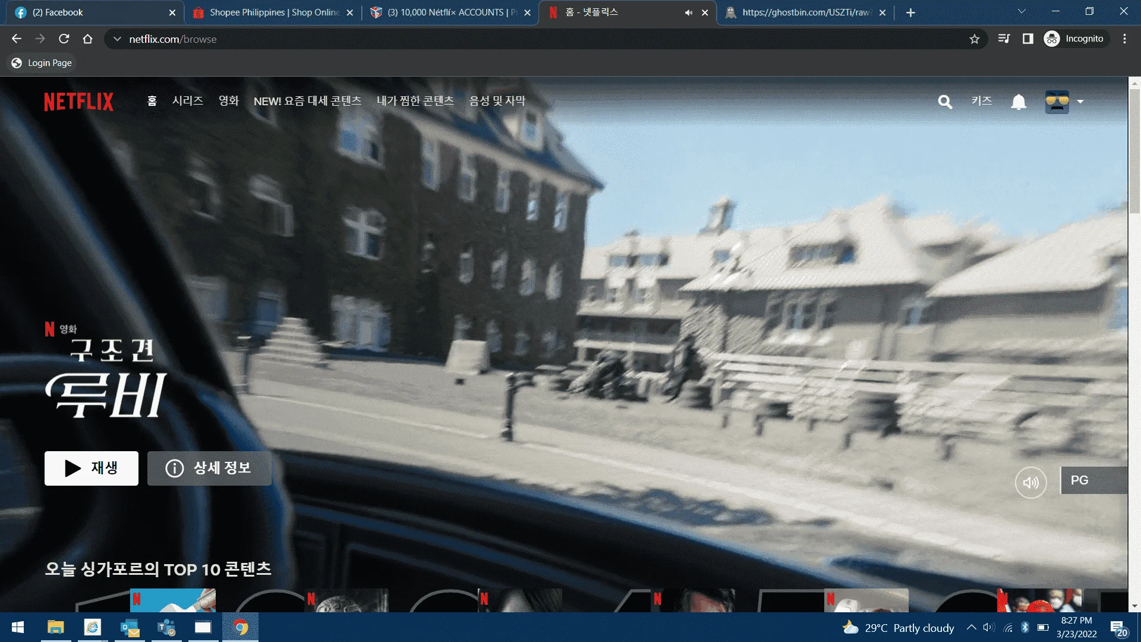Open the tab search chevron

(x=1022, y=11)
